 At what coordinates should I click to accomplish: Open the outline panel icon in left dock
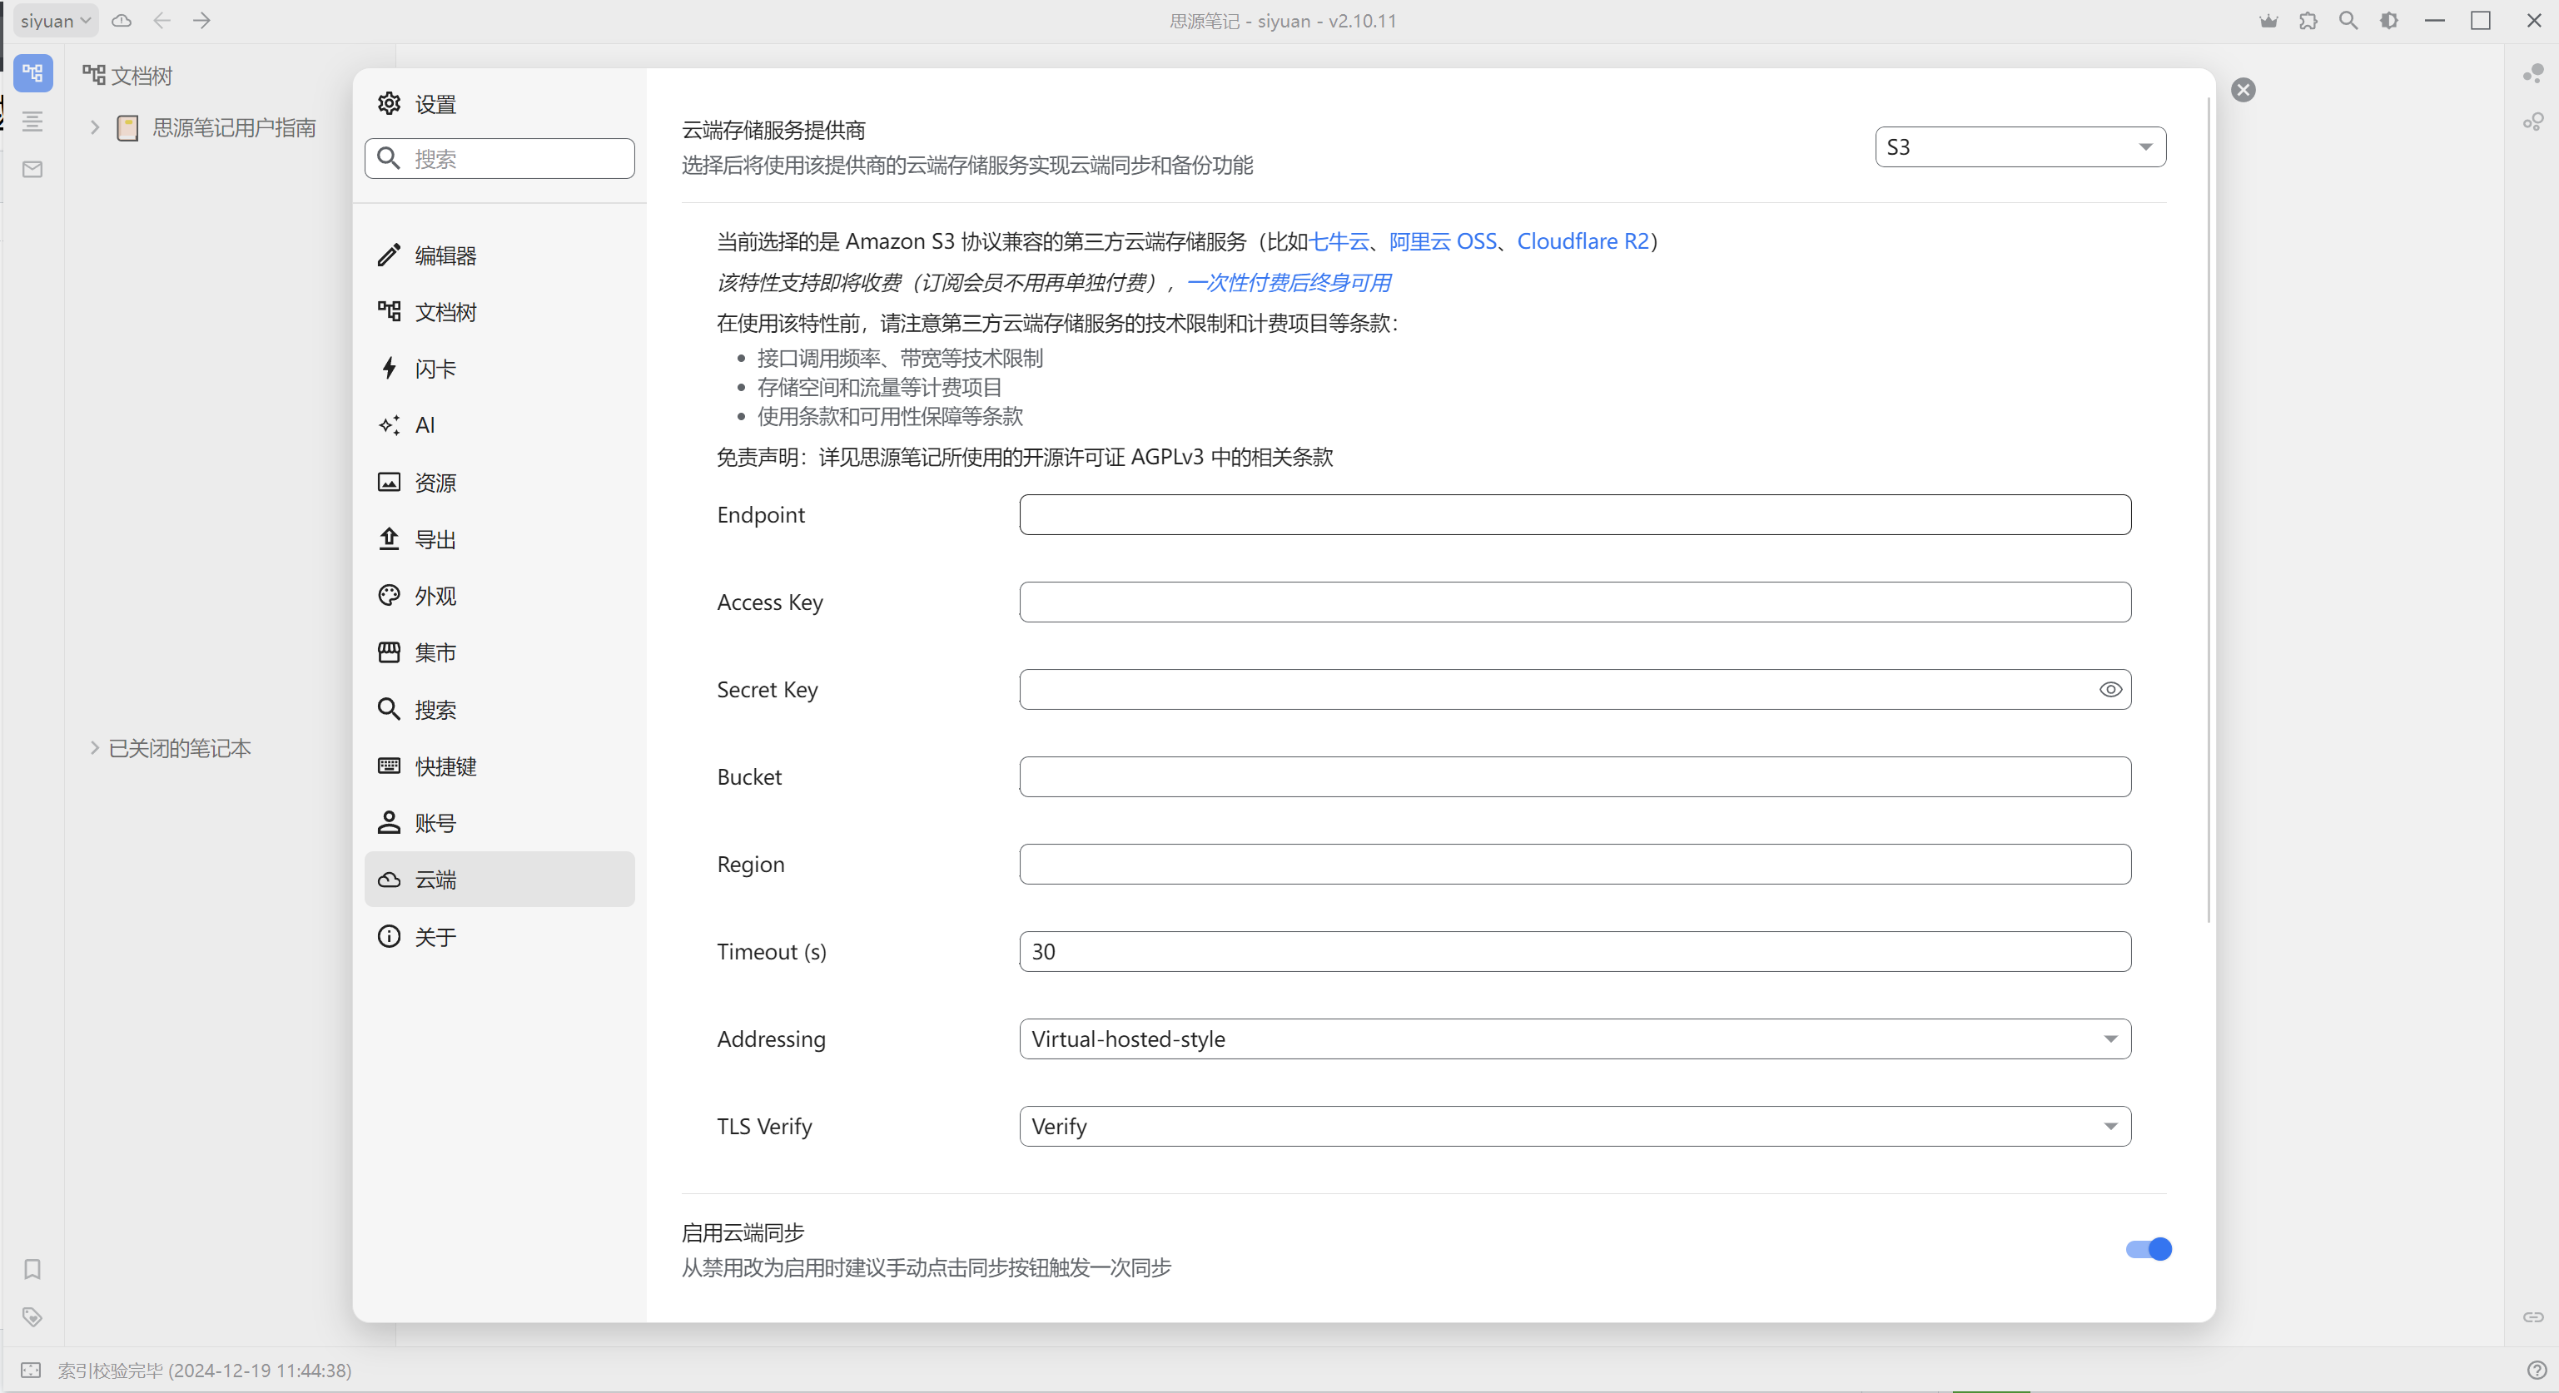(x=32, y=121)
